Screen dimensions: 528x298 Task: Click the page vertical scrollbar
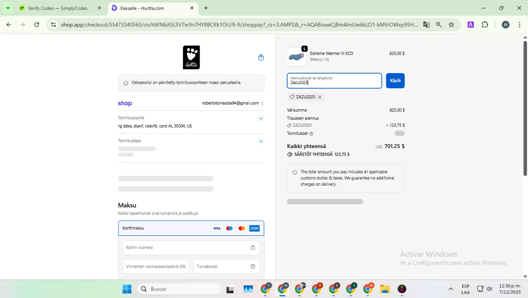tap(525, 108)
